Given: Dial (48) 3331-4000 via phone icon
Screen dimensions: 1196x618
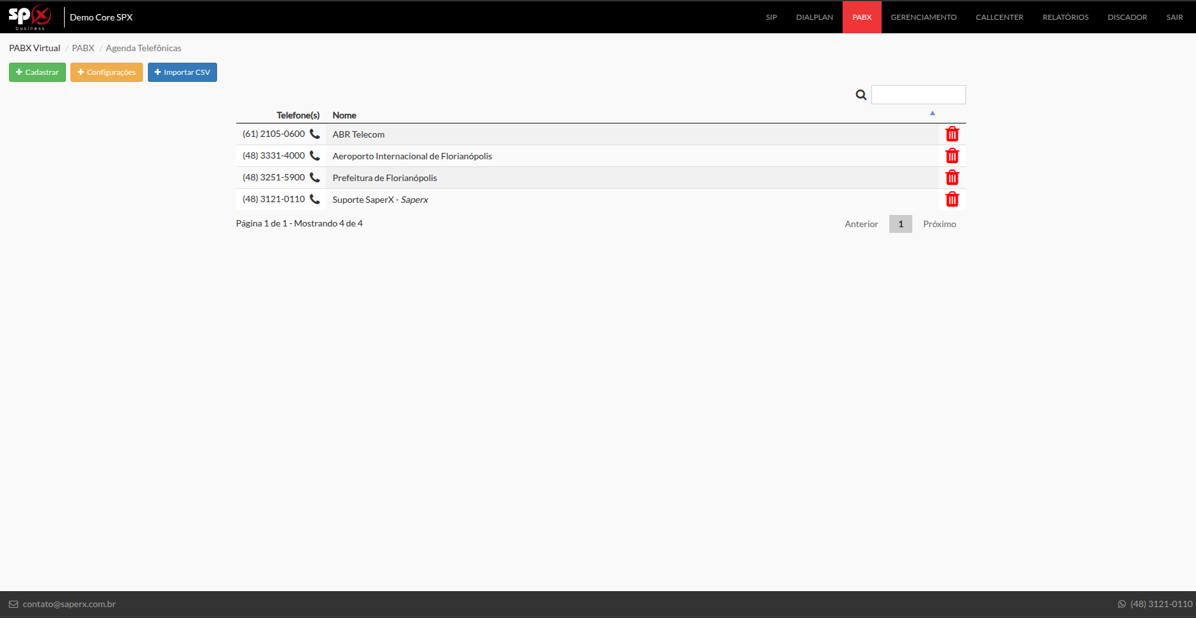Looking at the screenshot, I should pyautogui.click(x=314, y=155).
